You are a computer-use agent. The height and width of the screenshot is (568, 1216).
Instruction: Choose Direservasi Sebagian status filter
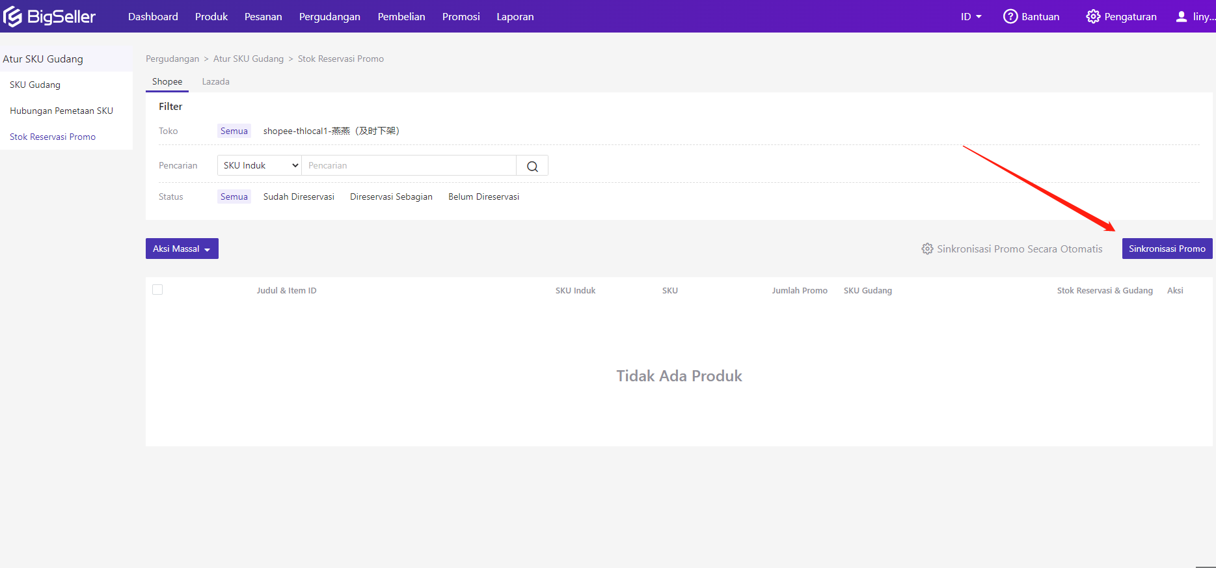point(391,196)
